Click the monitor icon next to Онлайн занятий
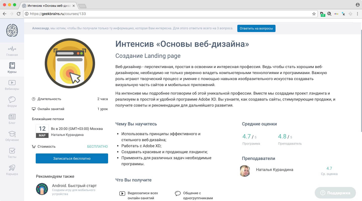 34,109
